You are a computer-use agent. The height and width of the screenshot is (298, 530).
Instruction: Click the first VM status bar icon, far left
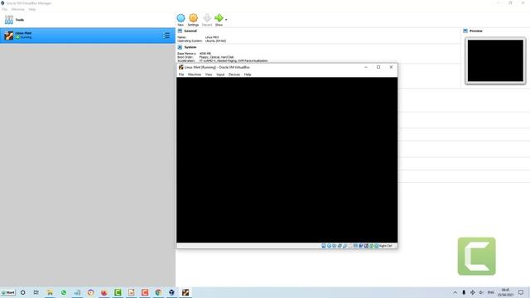[324, 246]
